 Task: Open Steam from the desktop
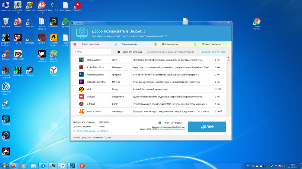(30, 71)
